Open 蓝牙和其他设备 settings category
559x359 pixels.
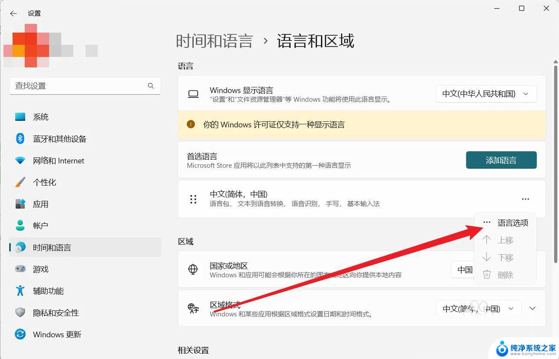tap(85, 139)
